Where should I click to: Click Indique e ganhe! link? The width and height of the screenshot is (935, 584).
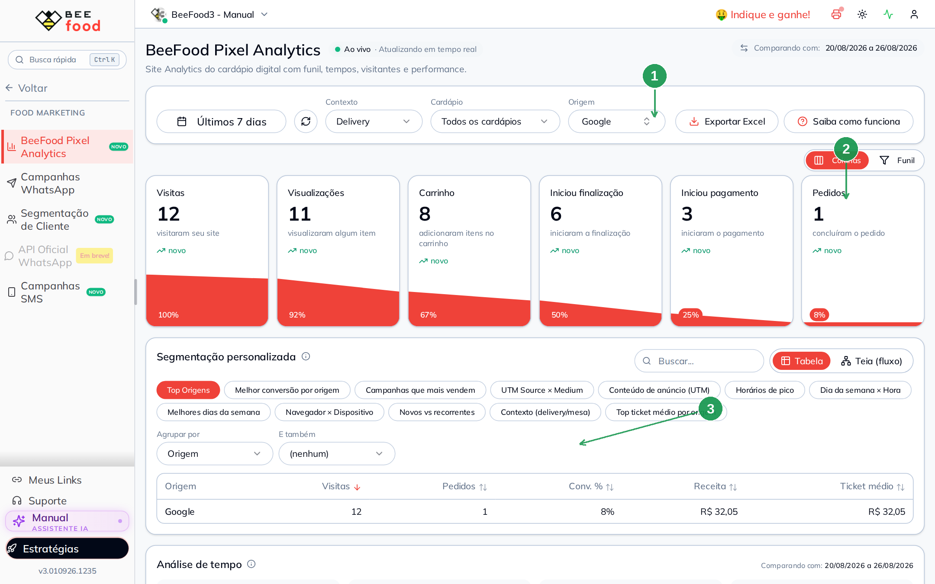[x=763, y=14]
